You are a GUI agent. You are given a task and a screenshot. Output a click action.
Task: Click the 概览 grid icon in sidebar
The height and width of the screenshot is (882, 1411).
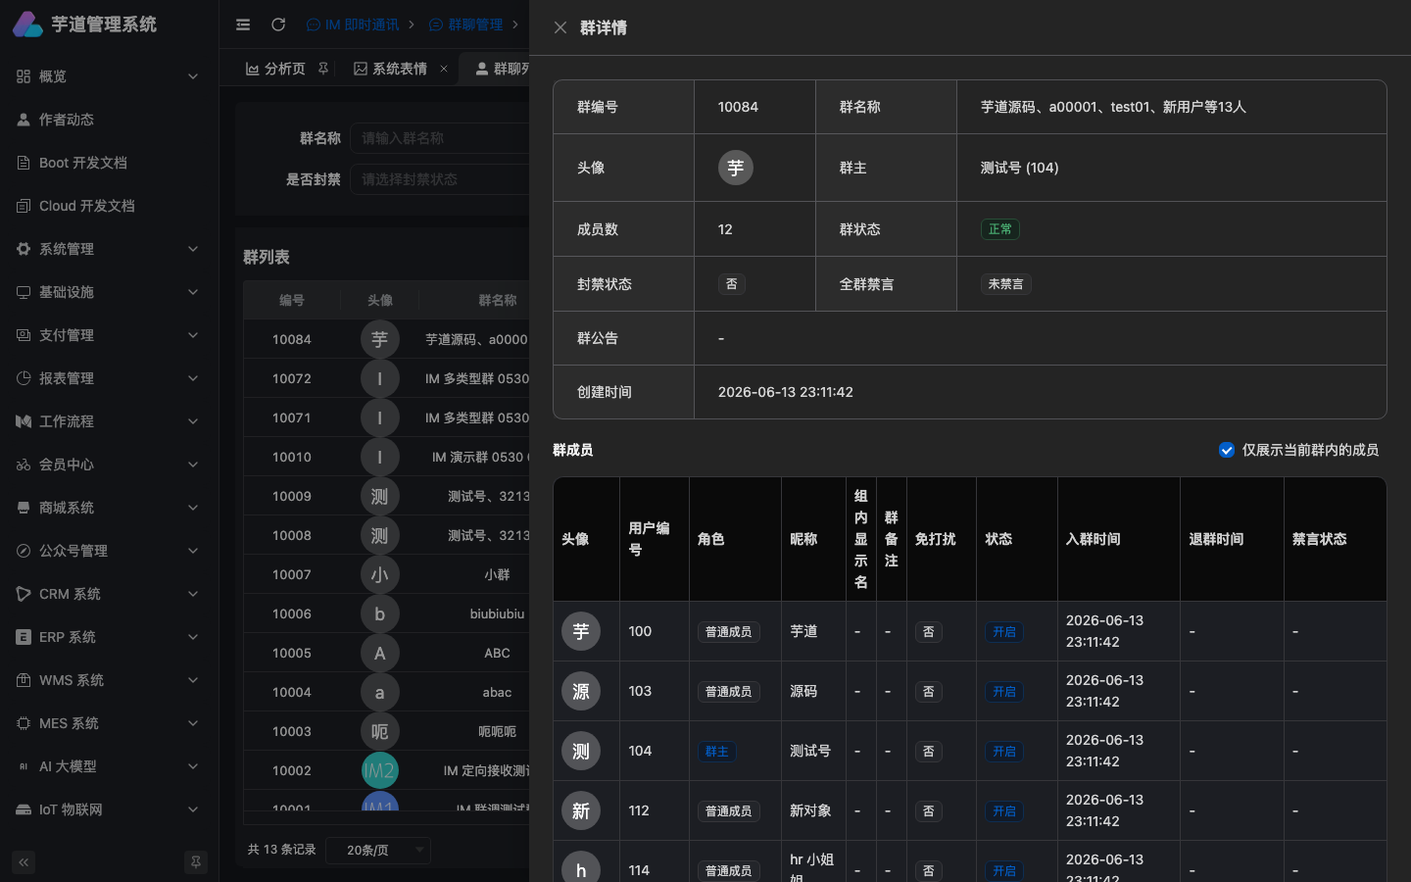coord(24,76)
